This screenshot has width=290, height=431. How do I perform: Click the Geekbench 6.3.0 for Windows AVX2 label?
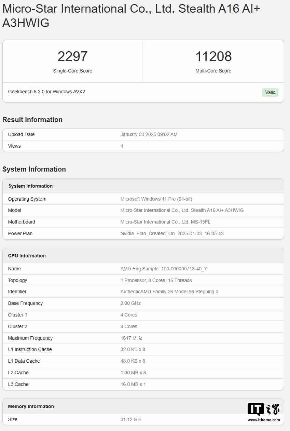46,92
